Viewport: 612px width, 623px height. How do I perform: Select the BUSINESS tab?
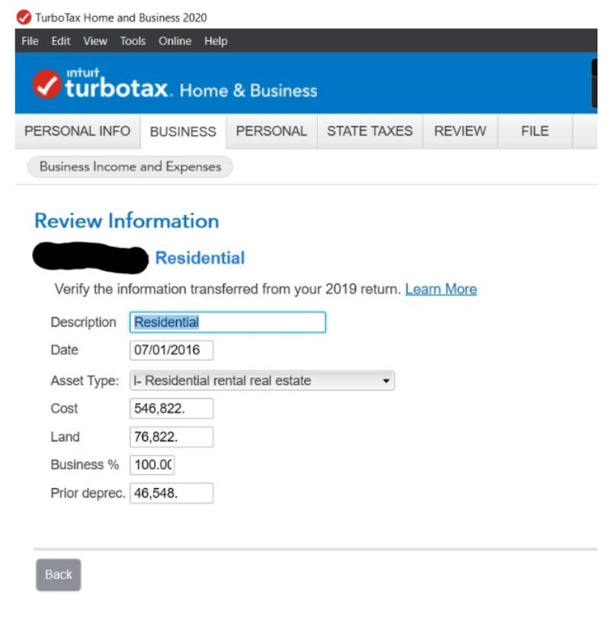[183, 131]
